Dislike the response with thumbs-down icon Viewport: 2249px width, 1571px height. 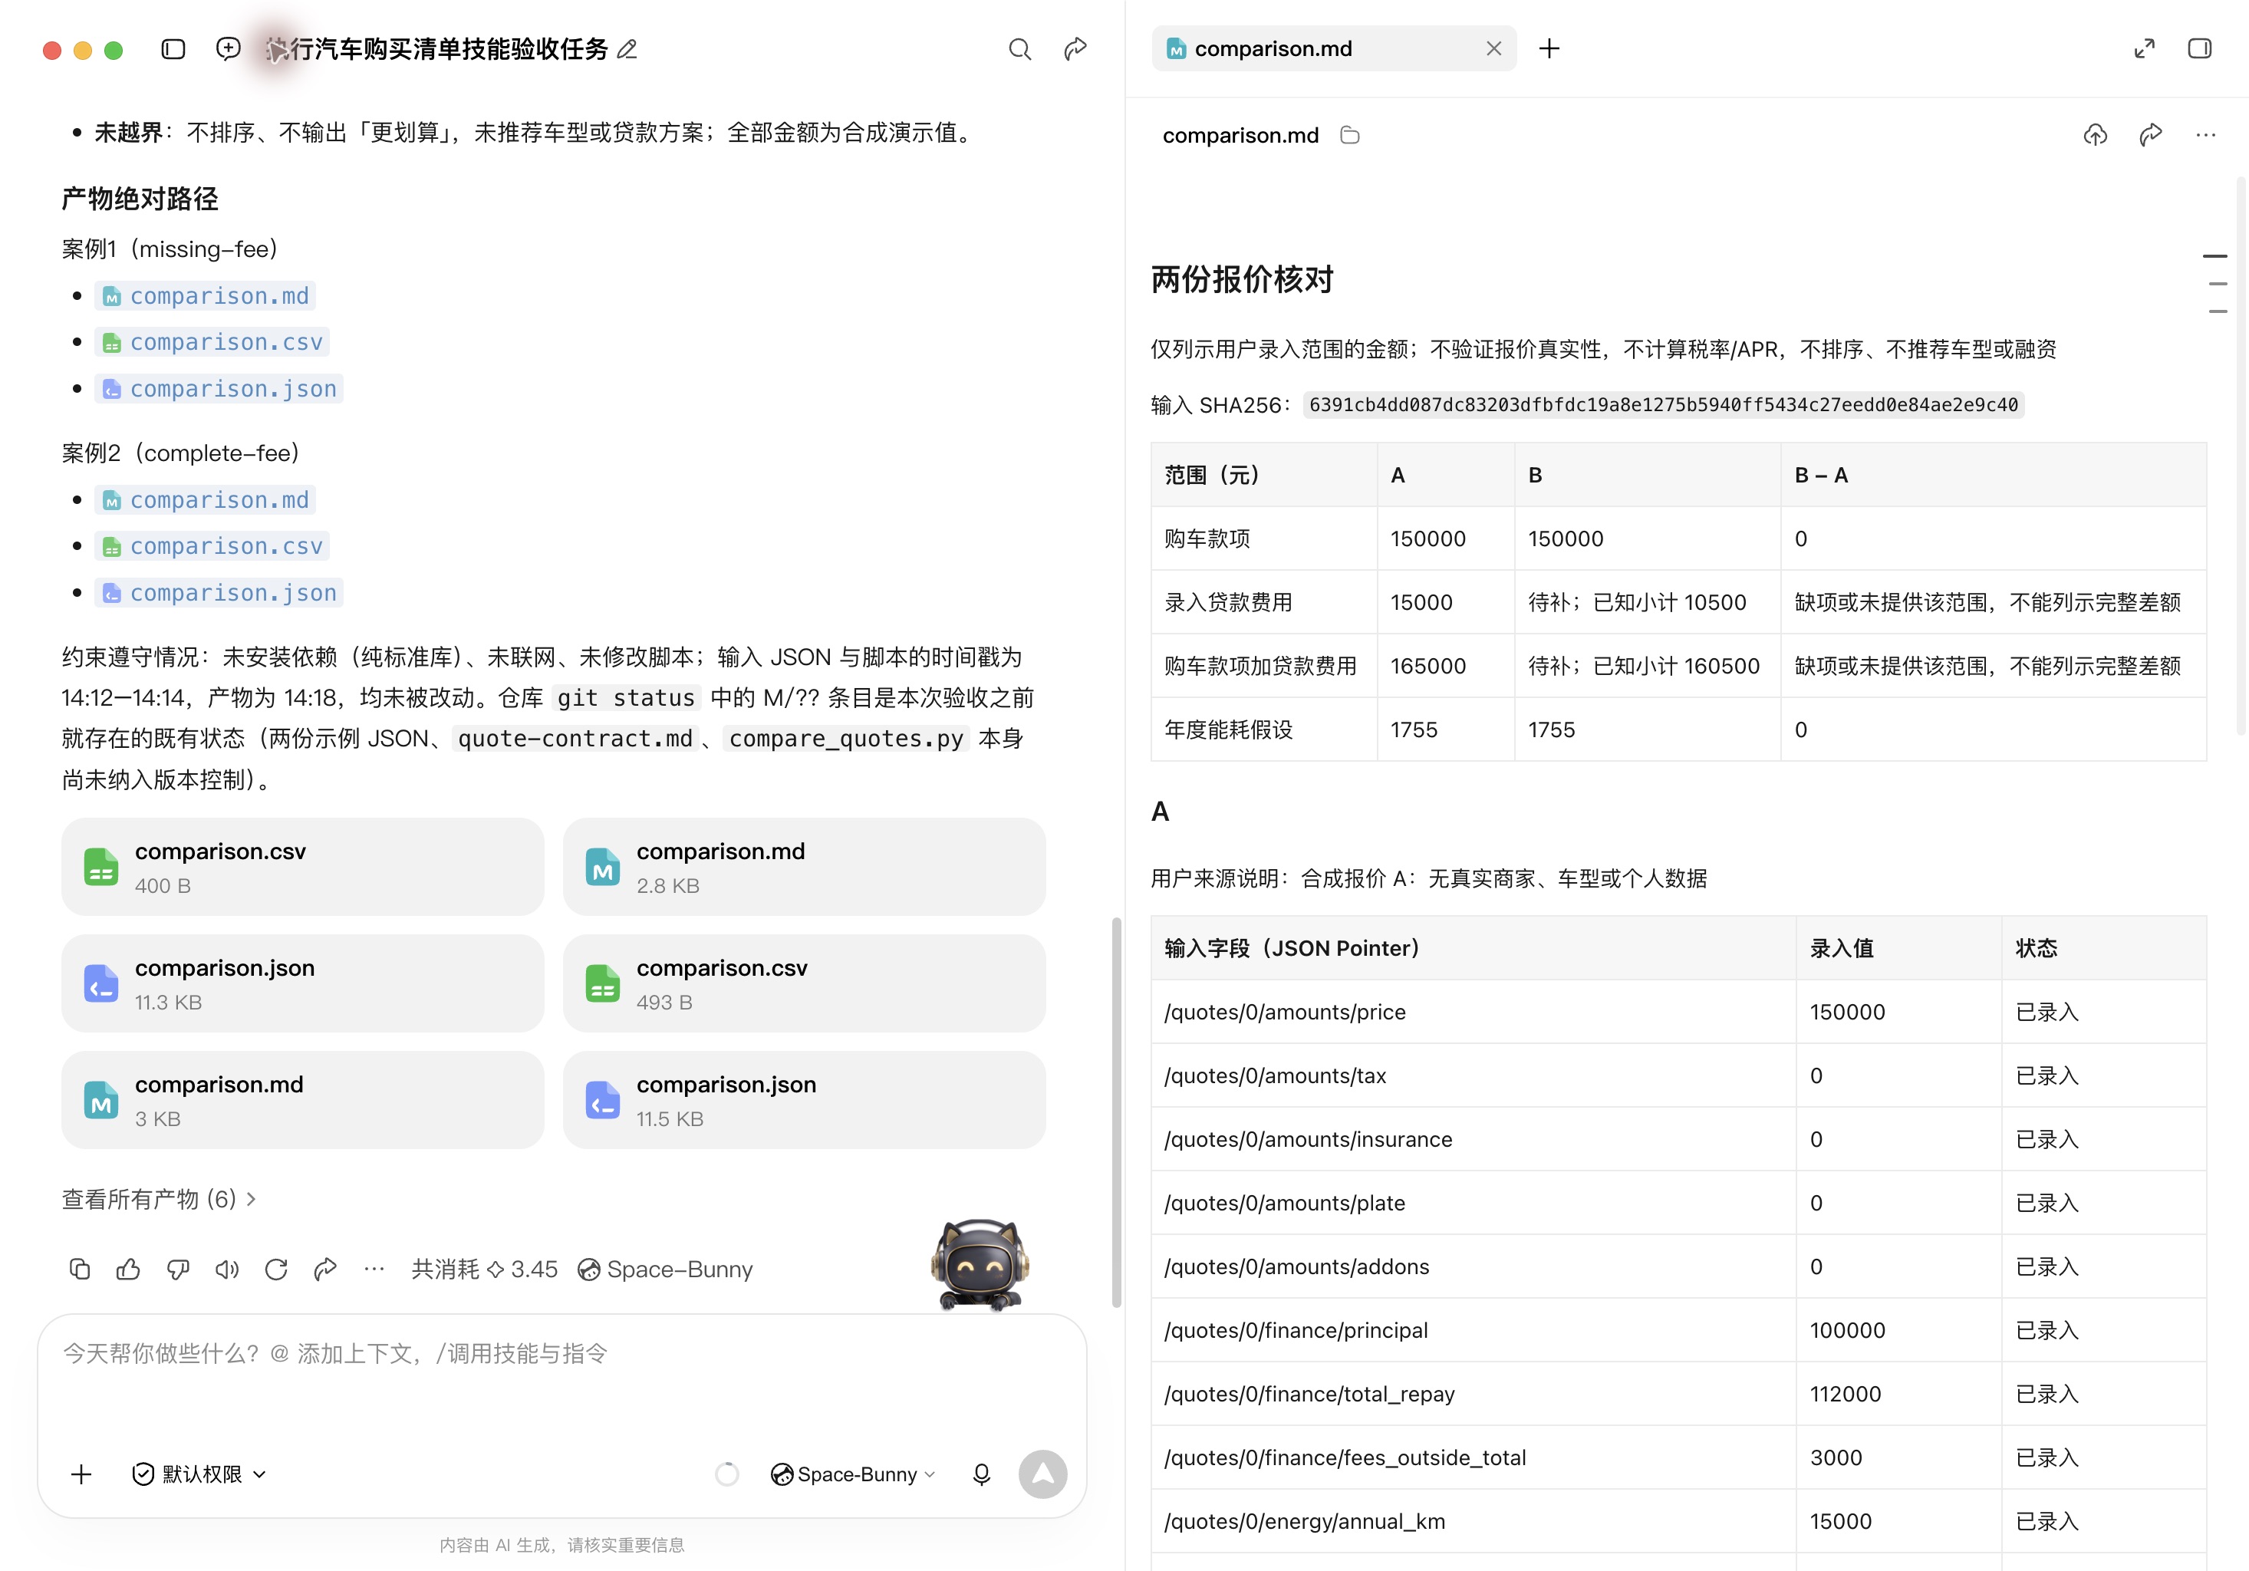tap(178, 1270)
